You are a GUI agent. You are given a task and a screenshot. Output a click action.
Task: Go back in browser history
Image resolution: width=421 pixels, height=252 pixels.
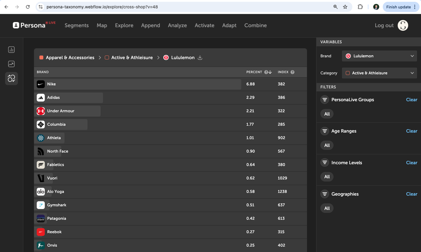click(x=6, y=7)
